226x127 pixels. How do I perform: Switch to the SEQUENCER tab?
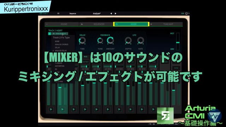coord(96,24)
